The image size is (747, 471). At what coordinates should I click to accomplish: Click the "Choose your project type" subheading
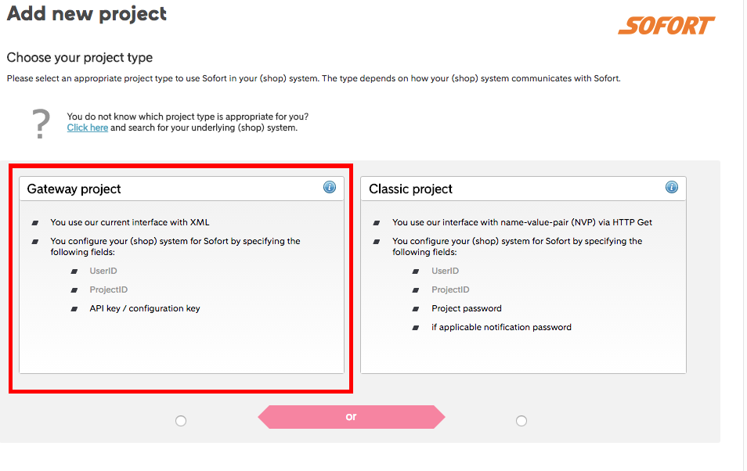[80, 58]
